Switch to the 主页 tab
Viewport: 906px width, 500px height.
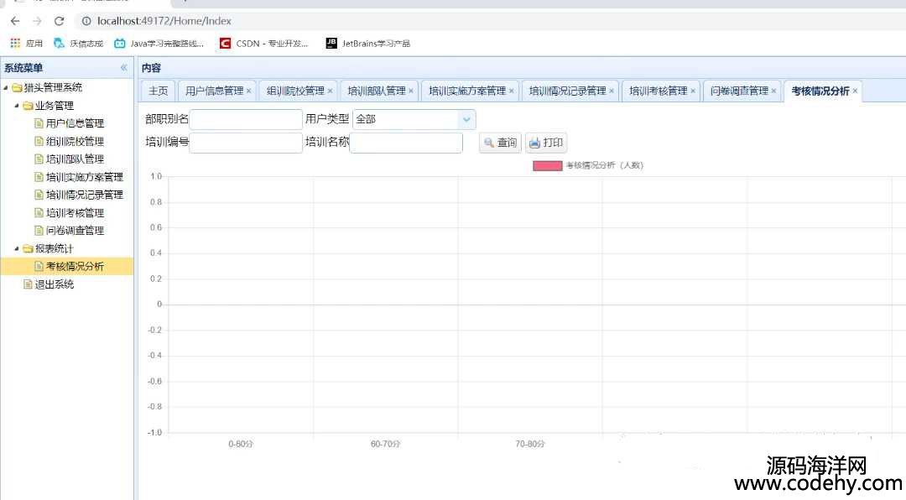click(x=158, y=91)
